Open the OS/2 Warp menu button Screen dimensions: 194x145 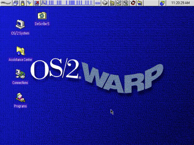coord(6,3)
